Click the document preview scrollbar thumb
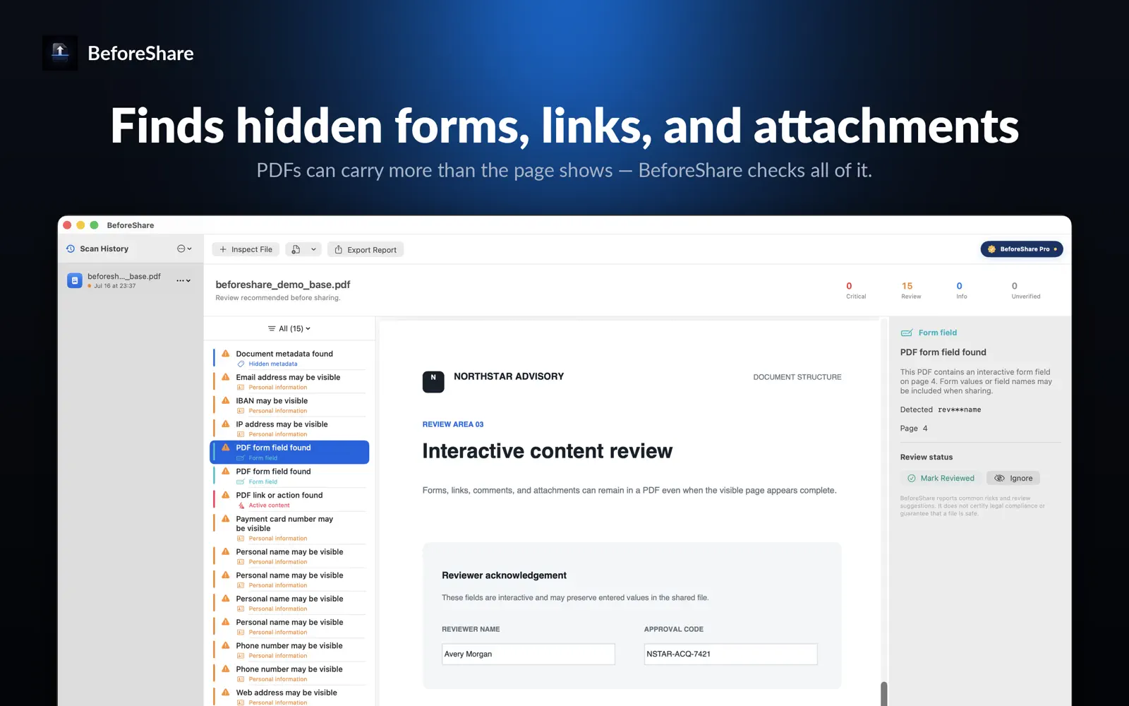This screenshot has height=706, width=1129. click(x=883, y=693)
